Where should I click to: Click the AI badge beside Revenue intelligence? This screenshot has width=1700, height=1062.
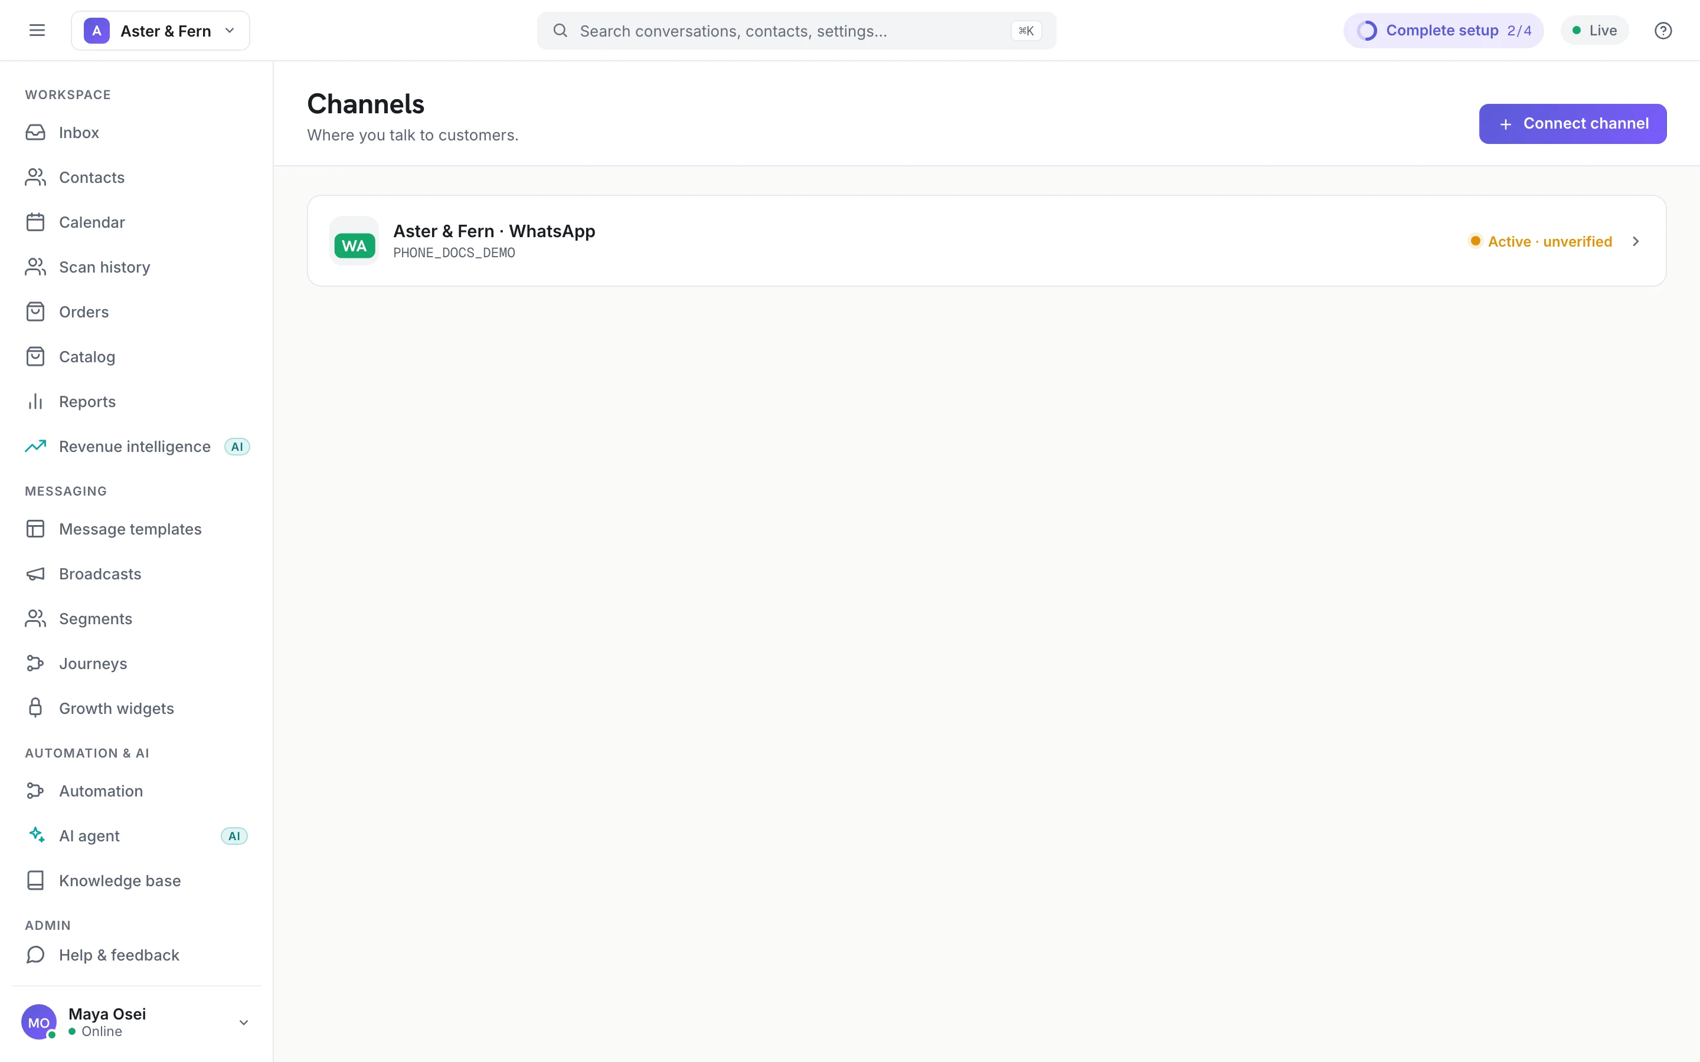click(x=237, y=447)
